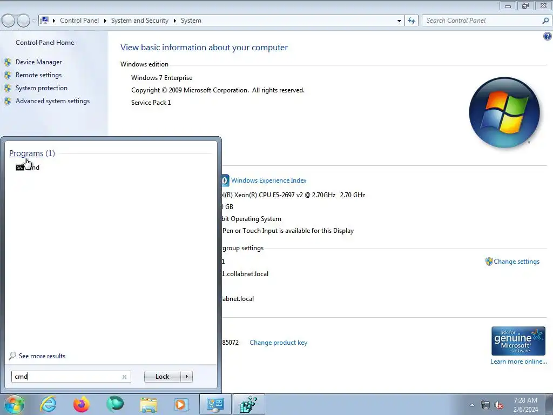Image resolution: width=553 pixels, height=415 pixels.
Task: Open Learn more online link
Action: click(518, 362)
